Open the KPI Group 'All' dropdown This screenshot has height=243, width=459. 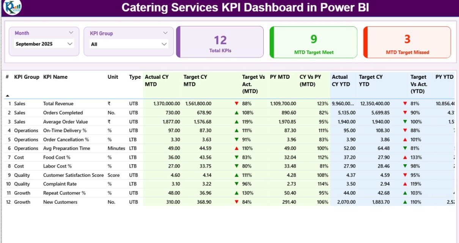tap(164, 44)
